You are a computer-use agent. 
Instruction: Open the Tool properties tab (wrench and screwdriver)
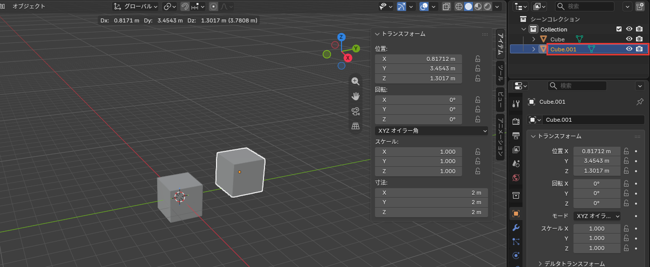515,103
